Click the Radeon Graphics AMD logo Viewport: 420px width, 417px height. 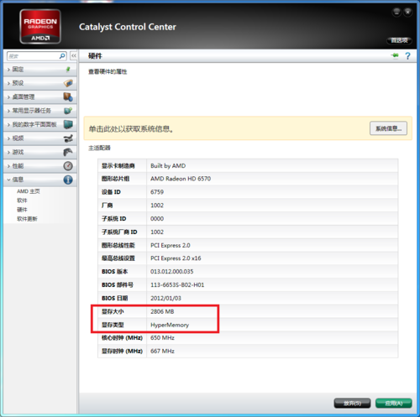click(x=40, y=26)
